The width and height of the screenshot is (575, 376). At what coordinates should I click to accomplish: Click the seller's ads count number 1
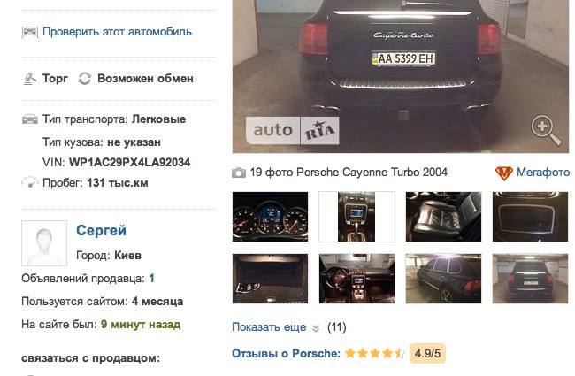tap(151, 279)
